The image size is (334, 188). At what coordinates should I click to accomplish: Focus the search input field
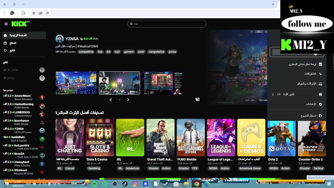click(x=167, y=24)
